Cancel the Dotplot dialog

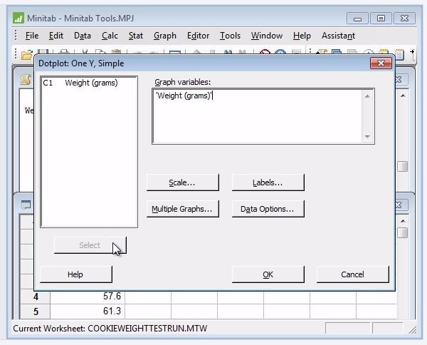[x=353, y=274]
